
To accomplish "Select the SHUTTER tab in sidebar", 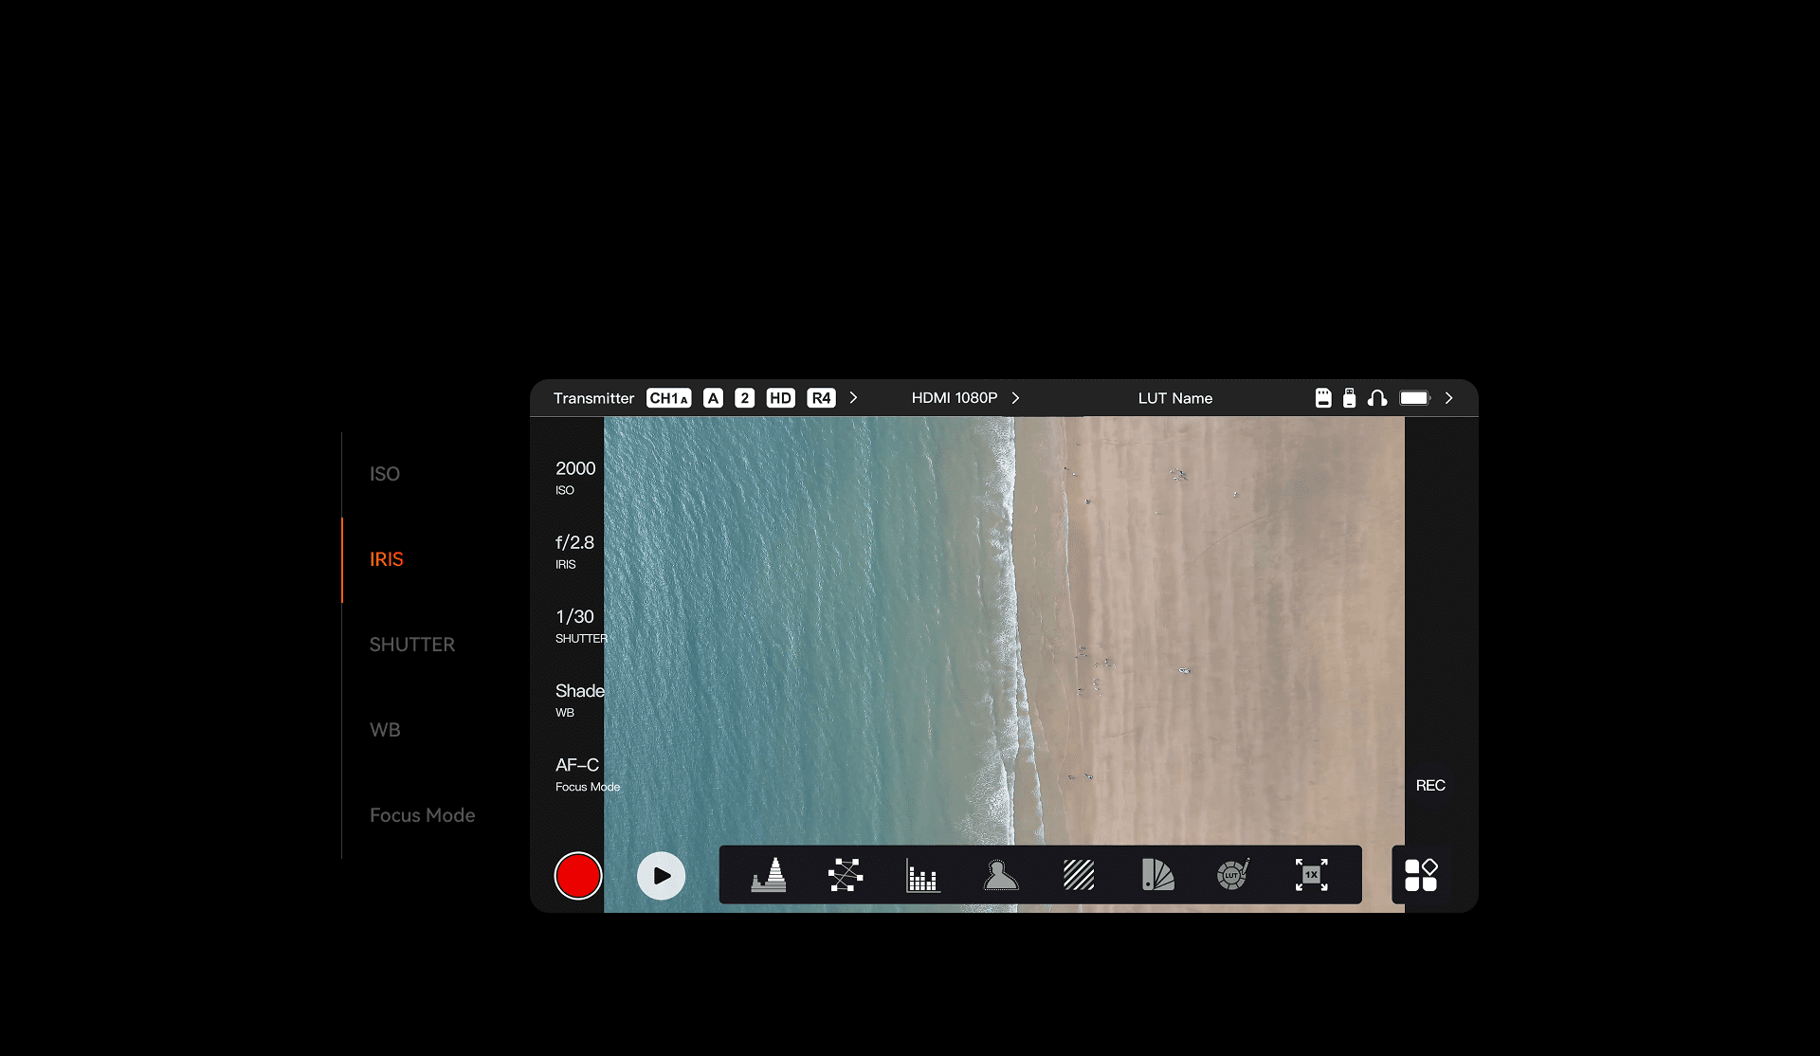I will (x=412, y=645).
